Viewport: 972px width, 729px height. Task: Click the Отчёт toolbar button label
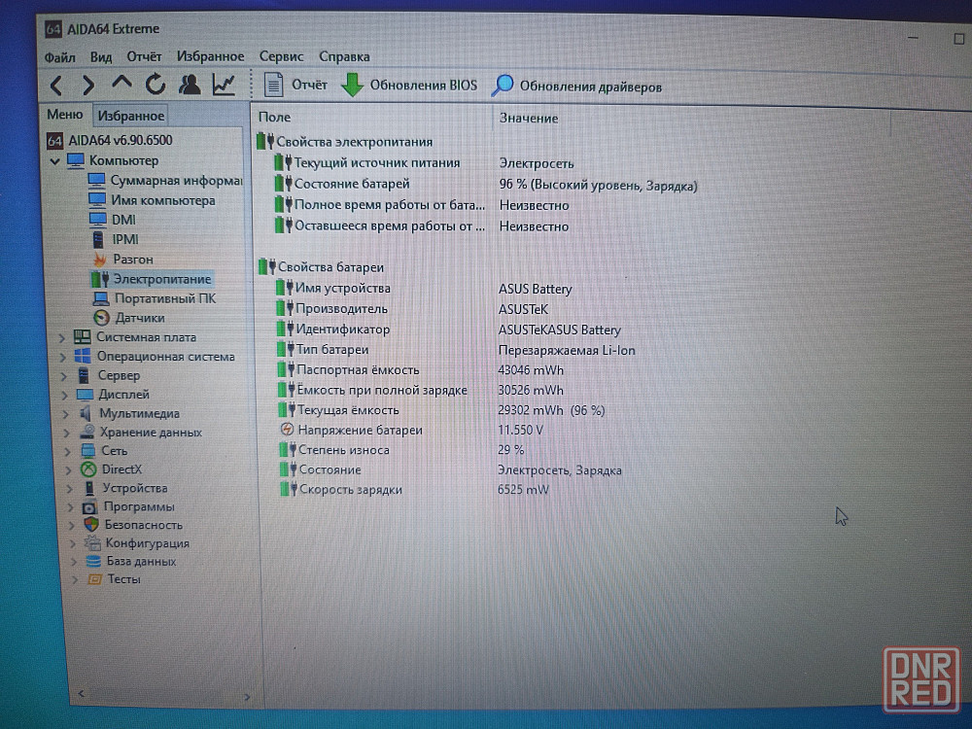pyautogui.click(x=309, y=85)
